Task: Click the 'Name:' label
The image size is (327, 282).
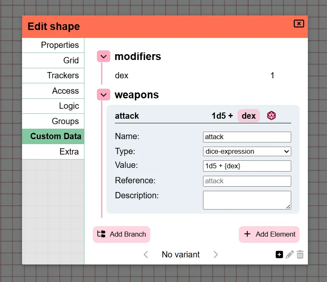Action: 127,136
